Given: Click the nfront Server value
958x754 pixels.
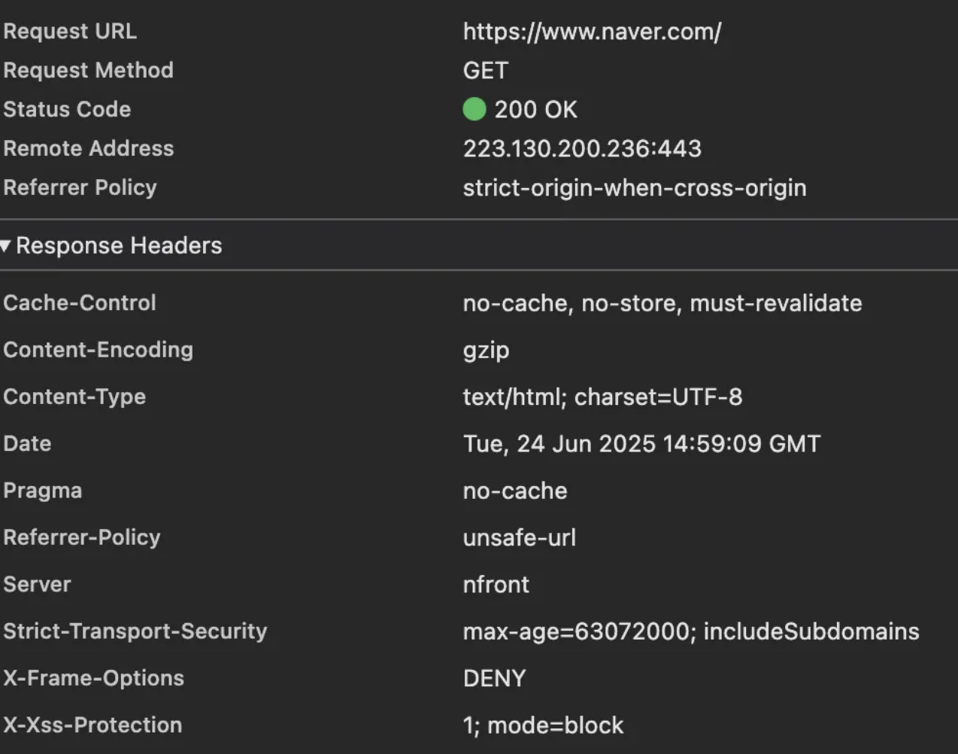Looking at the screenshot, I should (x=496, y=585).
